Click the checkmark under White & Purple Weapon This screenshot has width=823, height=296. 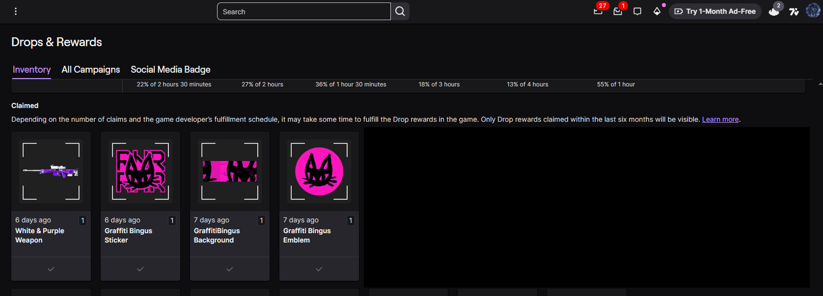coord(51,269)
